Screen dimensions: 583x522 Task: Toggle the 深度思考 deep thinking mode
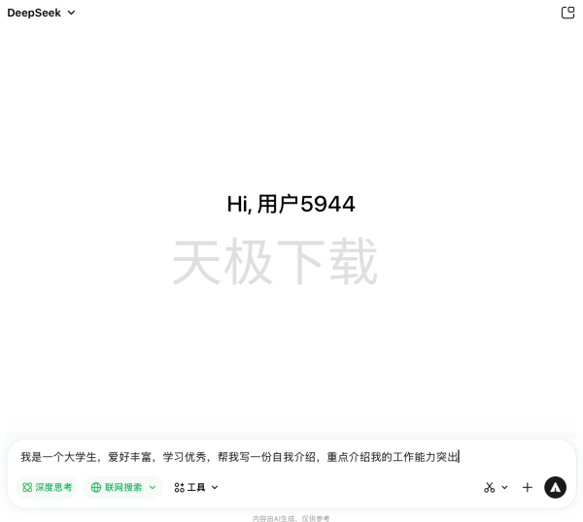pyautogui.click(x=47, y=487)
